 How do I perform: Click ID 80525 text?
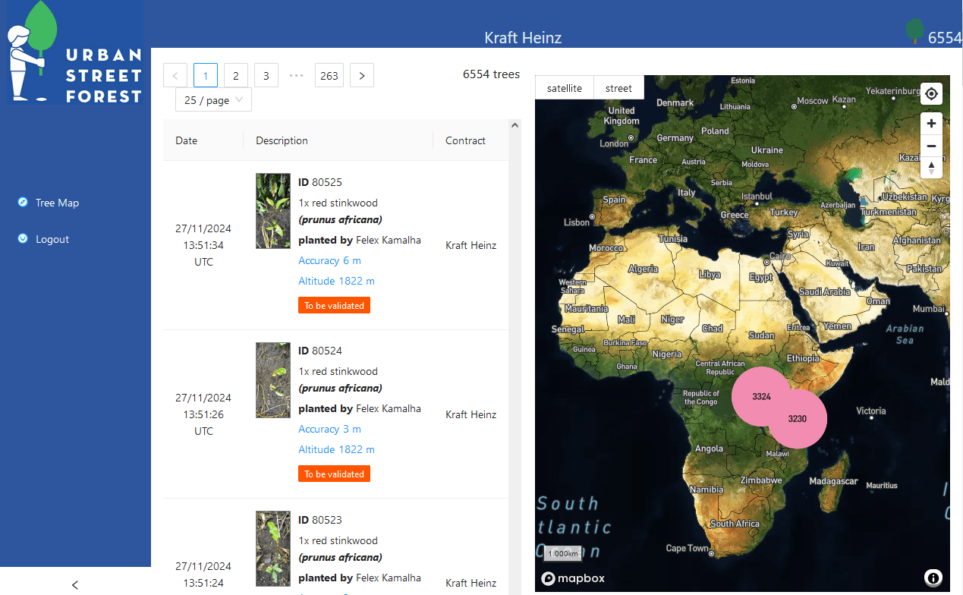click(x=320, y=182)
